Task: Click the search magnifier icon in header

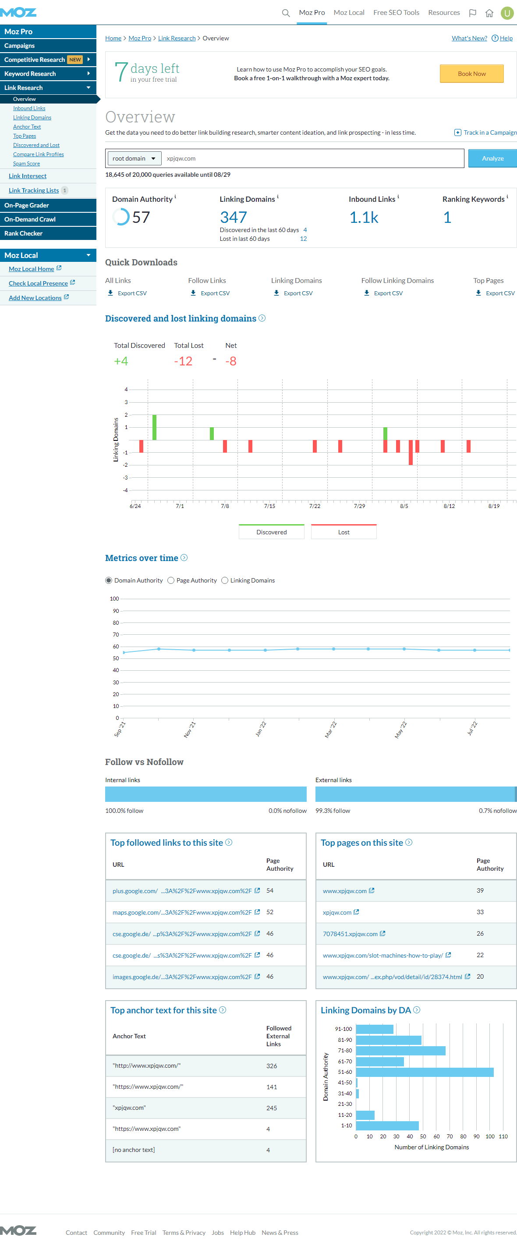Action: (286, 13)
